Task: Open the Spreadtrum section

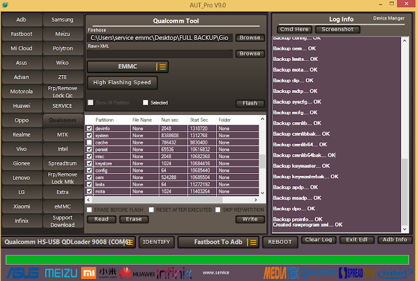Action: [63, 163]
